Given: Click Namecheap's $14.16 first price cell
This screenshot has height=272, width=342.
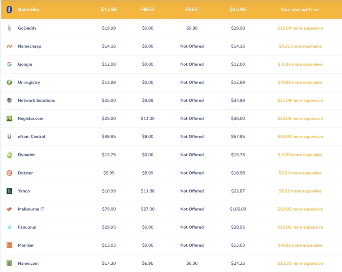Looking at the screenshot, I should pyautogui.click(x=109, y=46).
